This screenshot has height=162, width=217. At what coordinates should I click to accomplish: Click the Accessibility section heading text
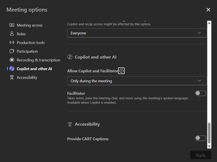87,124
